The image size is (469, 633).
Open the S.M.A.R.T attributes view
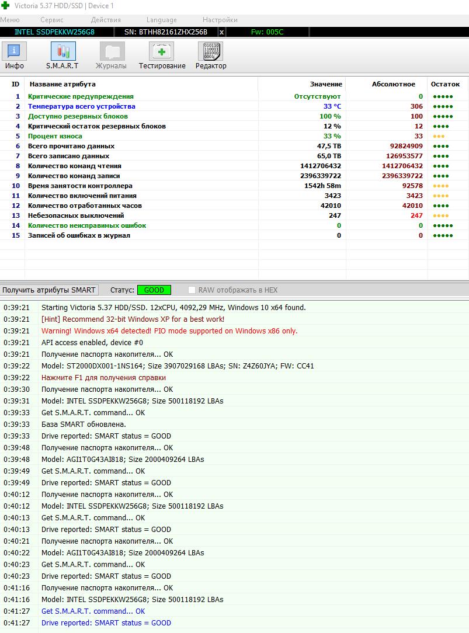(x=62, y=55)
